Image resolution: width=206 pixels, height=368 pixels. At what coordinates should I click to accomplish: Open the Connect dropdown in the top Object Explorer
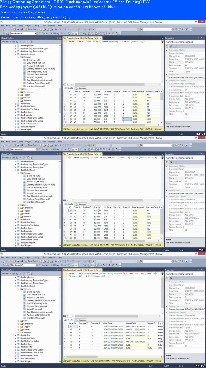tap(6, 42)
